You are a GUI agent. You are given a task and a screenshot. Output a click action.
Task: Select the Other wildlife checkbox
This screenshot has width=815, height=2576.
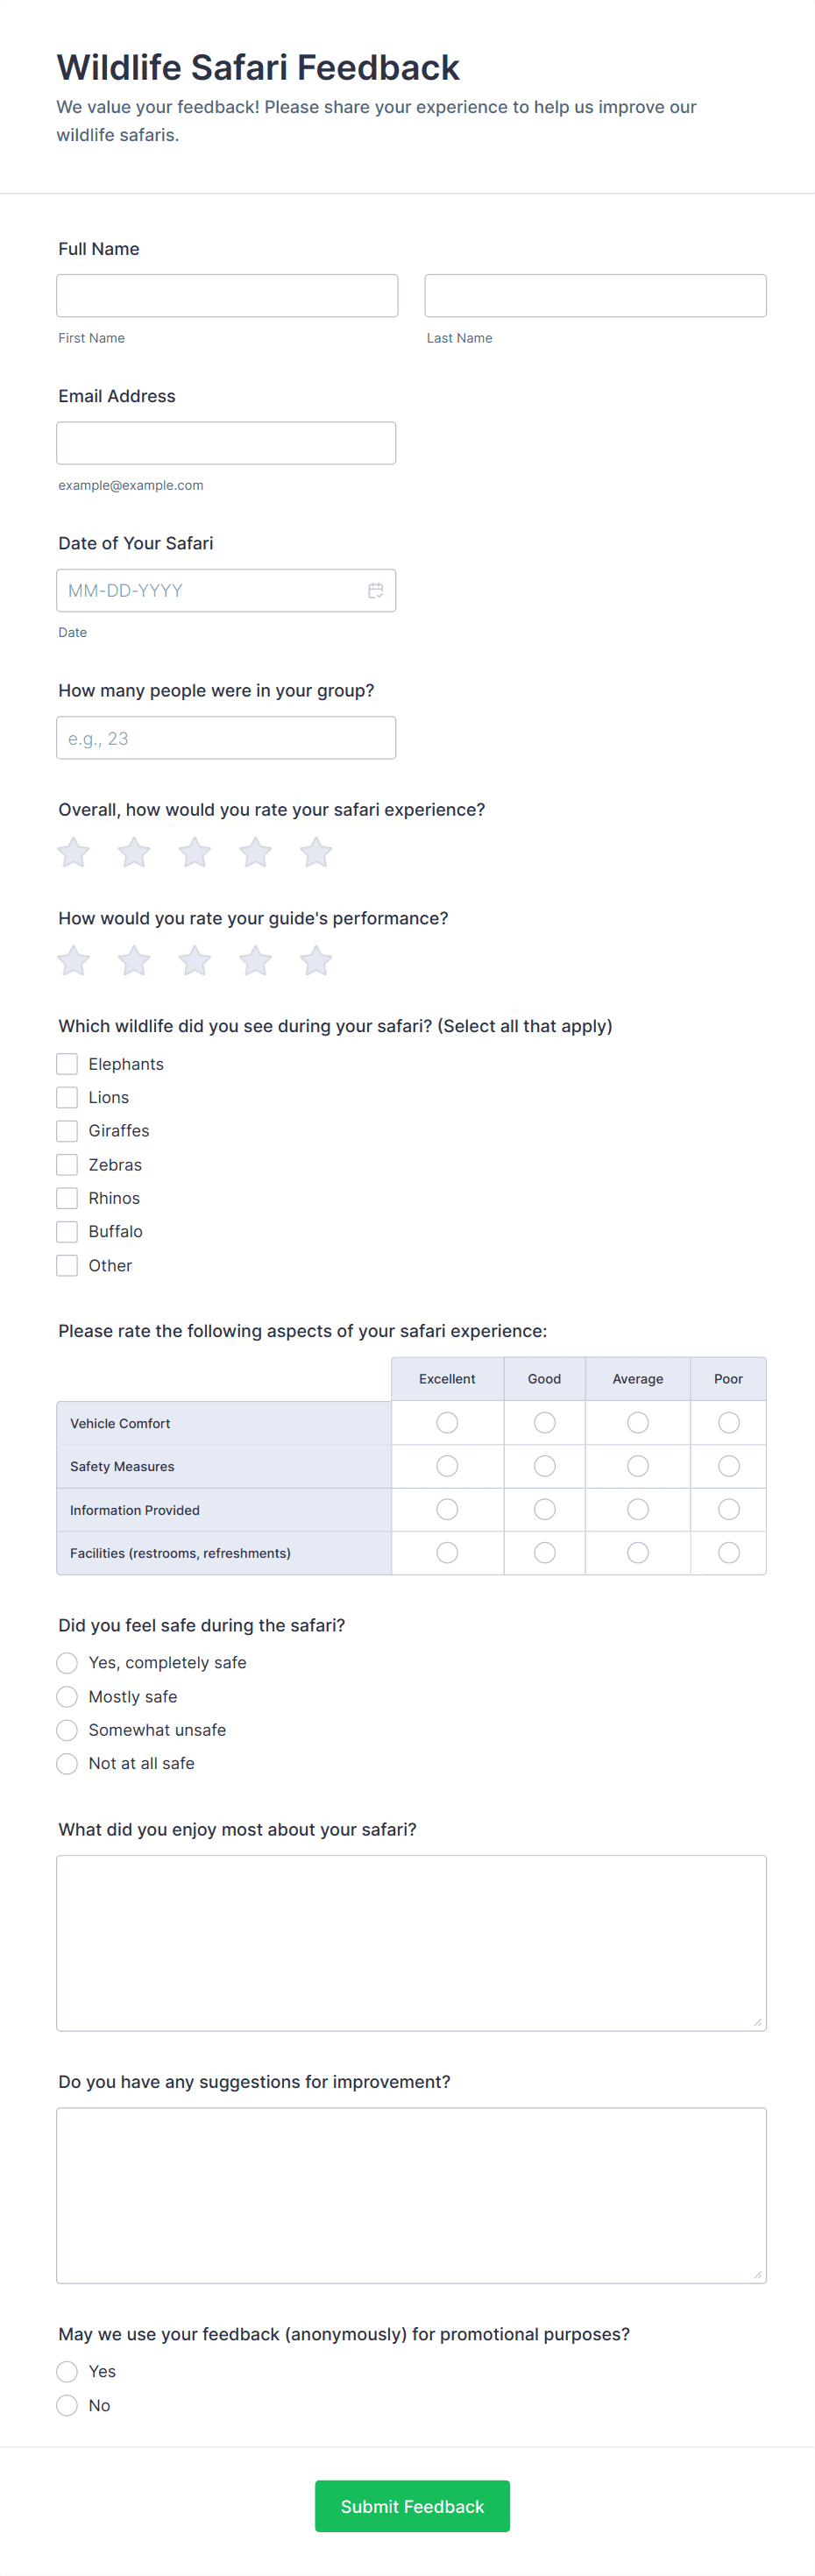pos(67,1265)
